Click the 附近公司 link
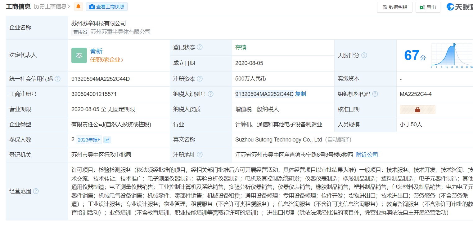This screenshot has width=473, height=235. [367, 155]
